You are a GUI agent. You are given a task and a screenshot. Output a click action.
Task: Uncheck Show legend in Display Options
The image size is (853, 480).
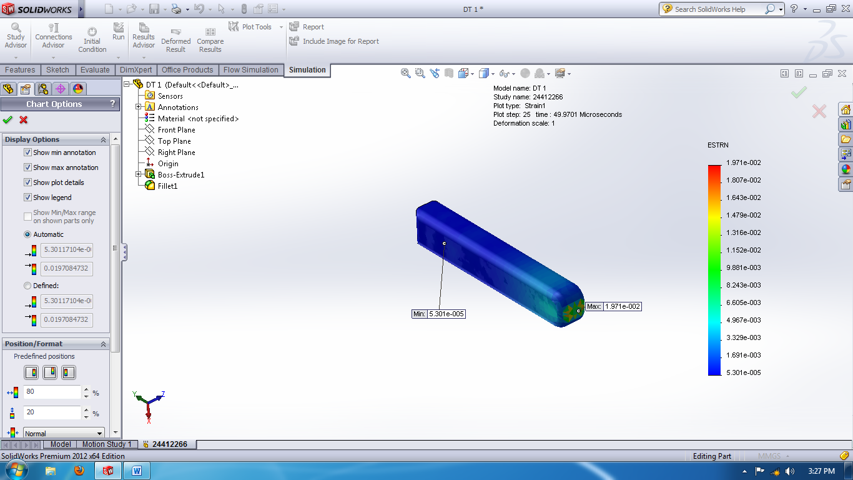27,197
